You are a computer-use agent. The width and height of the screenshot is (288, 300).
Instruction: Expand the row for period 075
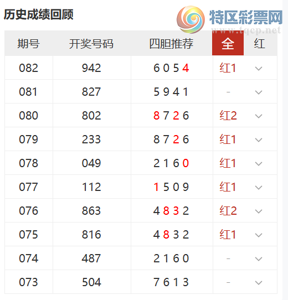(259, 235)
